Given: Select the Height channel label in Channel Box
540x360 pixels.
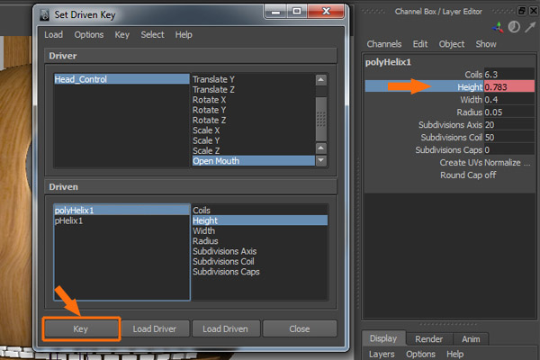Looking at the screenshot, I should click(470, 87).
